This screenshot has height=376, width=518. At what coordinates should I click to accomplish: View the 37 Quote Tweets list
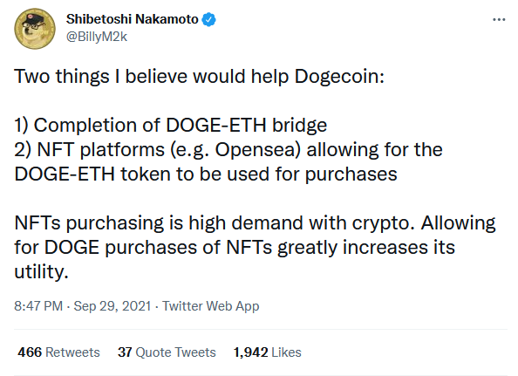pyautogui.click(x=167, y=352)
